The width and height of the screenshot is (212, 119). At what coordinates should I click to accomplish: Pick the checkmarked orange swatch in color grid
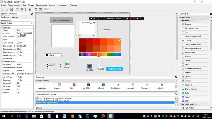click(x=117, y=42)
